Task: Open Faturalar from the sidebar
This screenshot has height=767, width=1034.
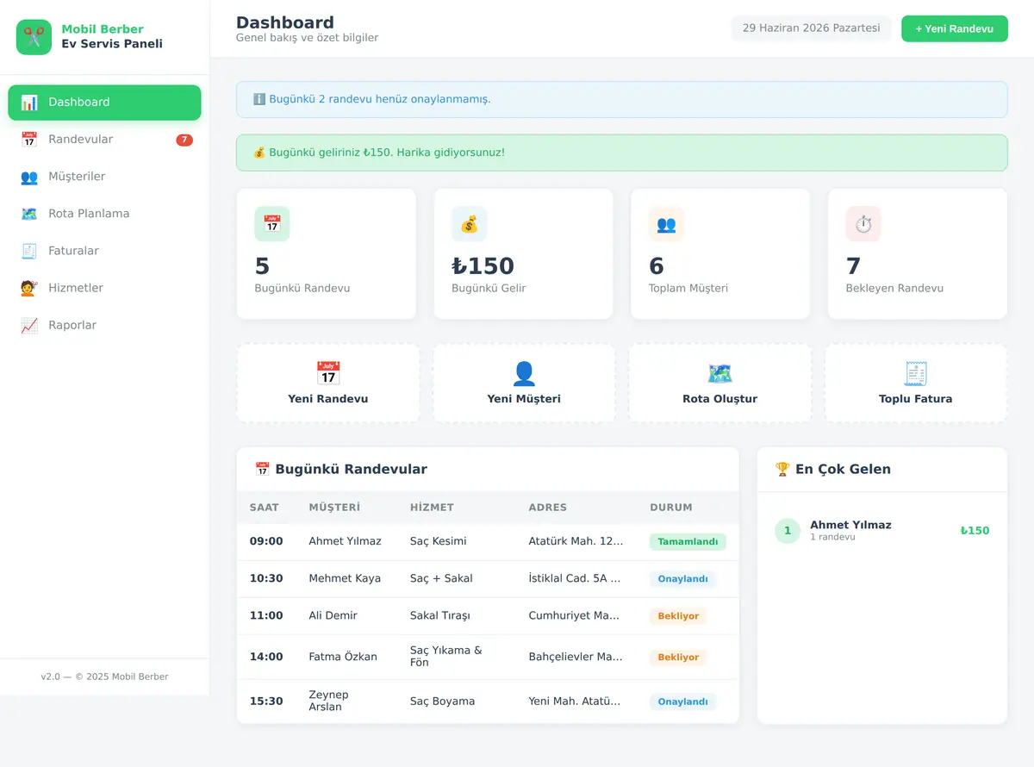Action: (104, 251)
